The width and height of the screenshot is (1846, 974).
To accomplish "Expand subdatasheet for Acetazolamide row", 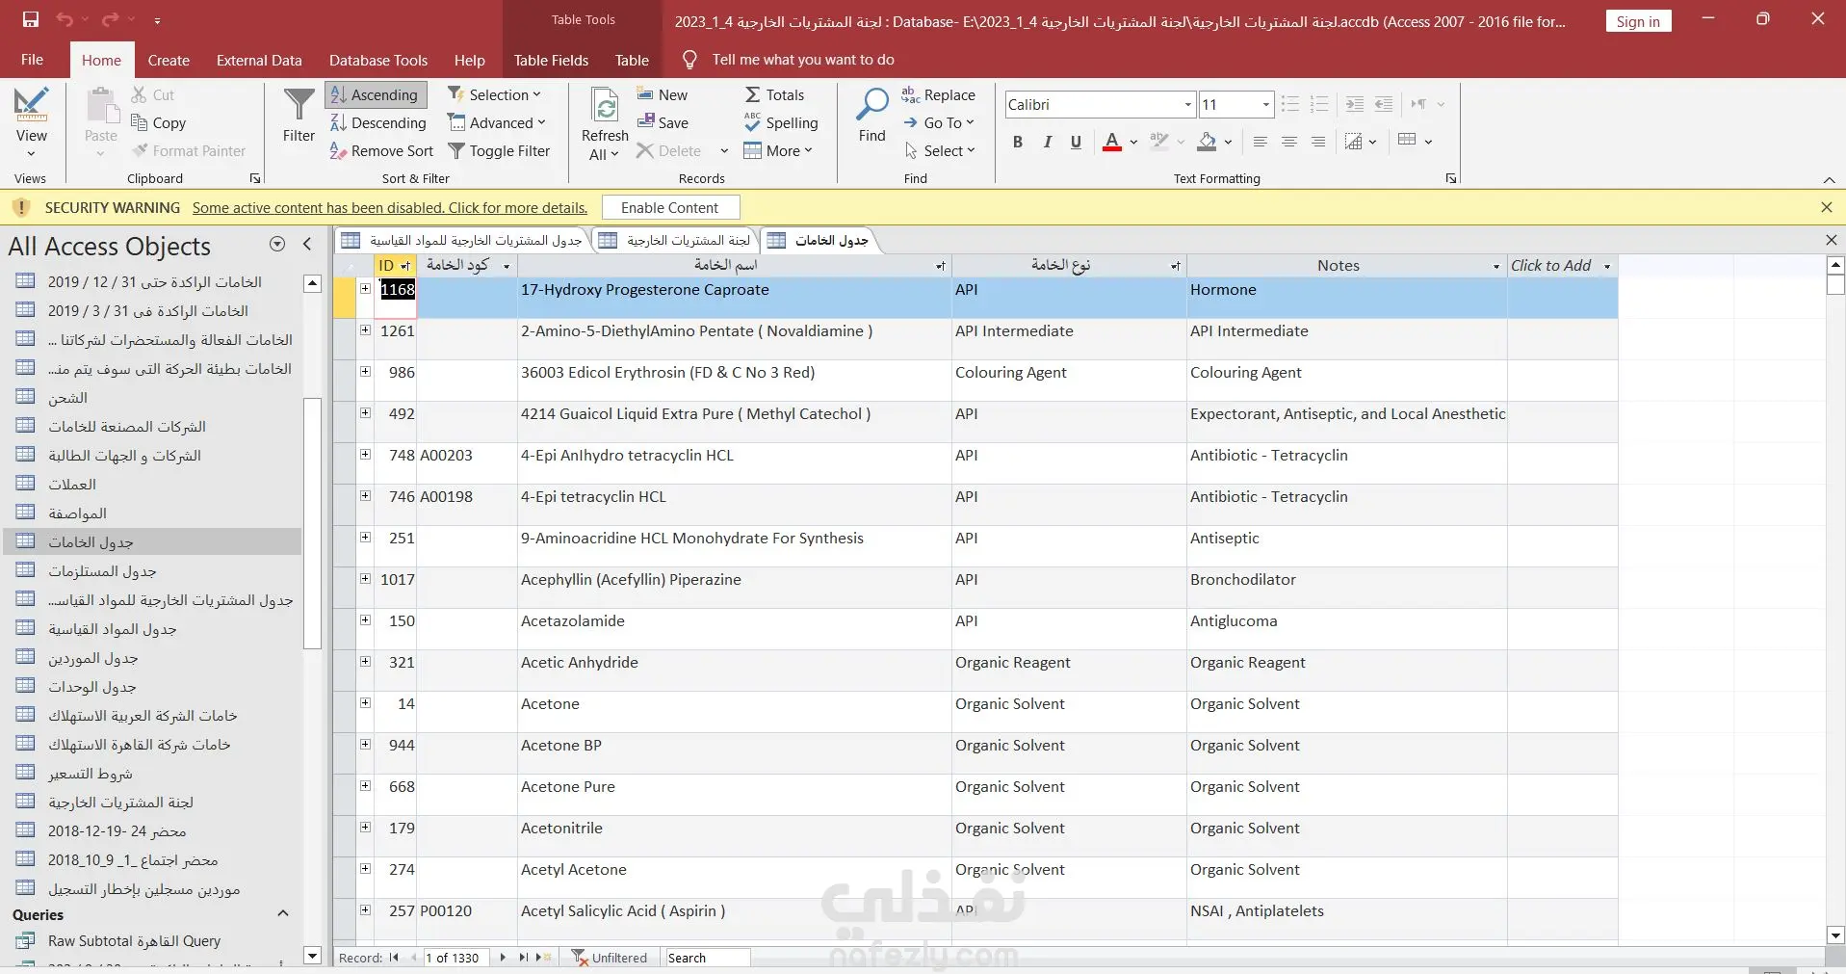I will pos(365,619).
